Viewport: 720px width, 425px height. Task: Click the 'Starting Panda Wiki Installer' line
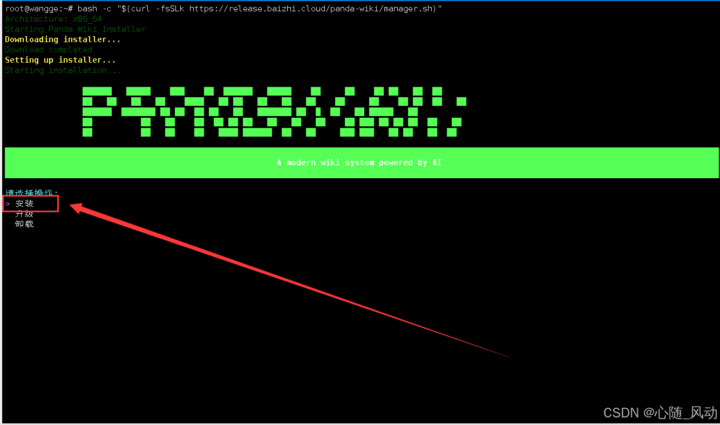[x=75, y=29]
